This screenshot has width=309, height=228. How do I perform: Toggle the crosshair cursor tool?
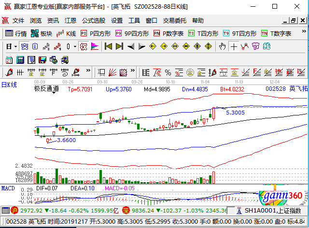[x=234, y=47]
